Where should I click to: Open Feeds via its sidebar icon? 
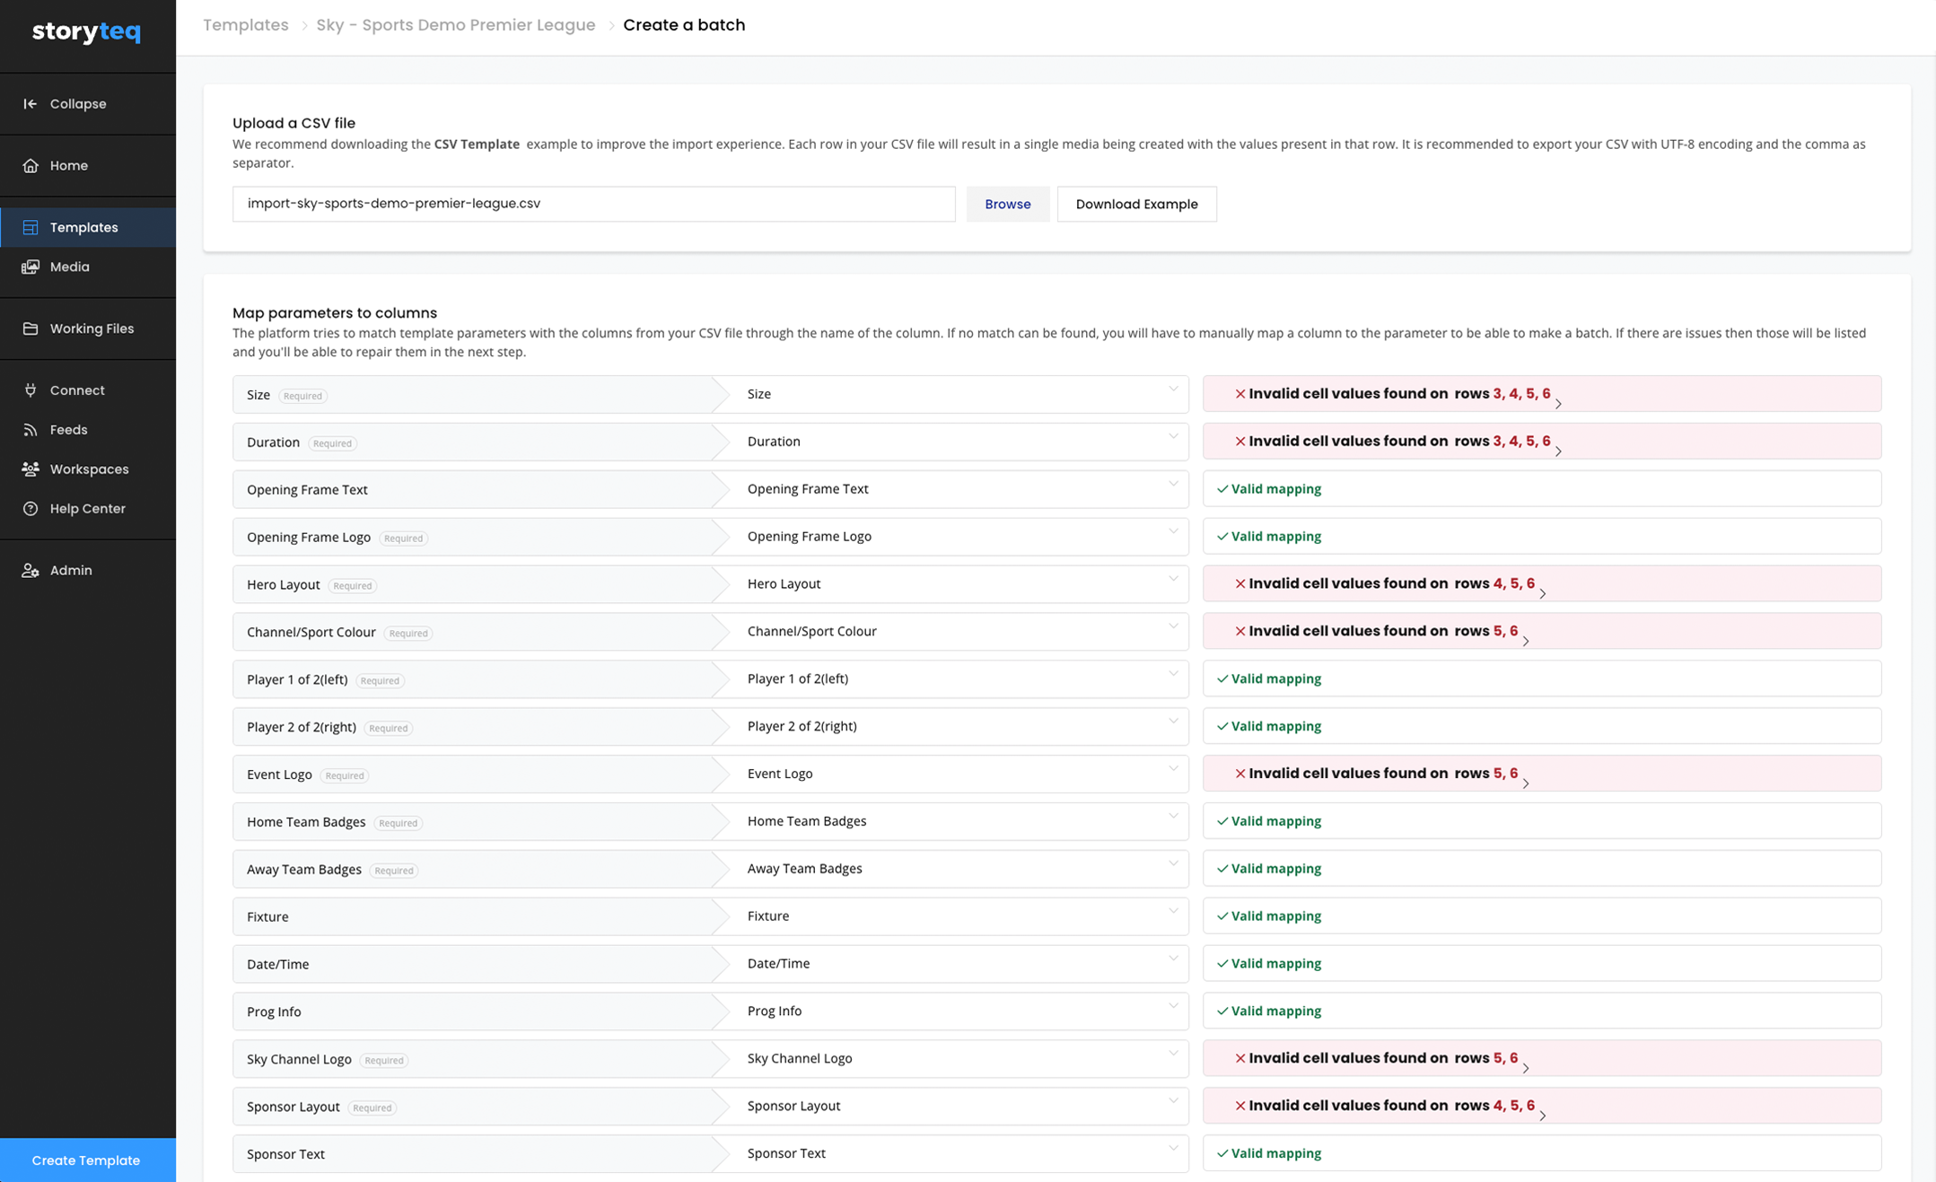(31, 429)
